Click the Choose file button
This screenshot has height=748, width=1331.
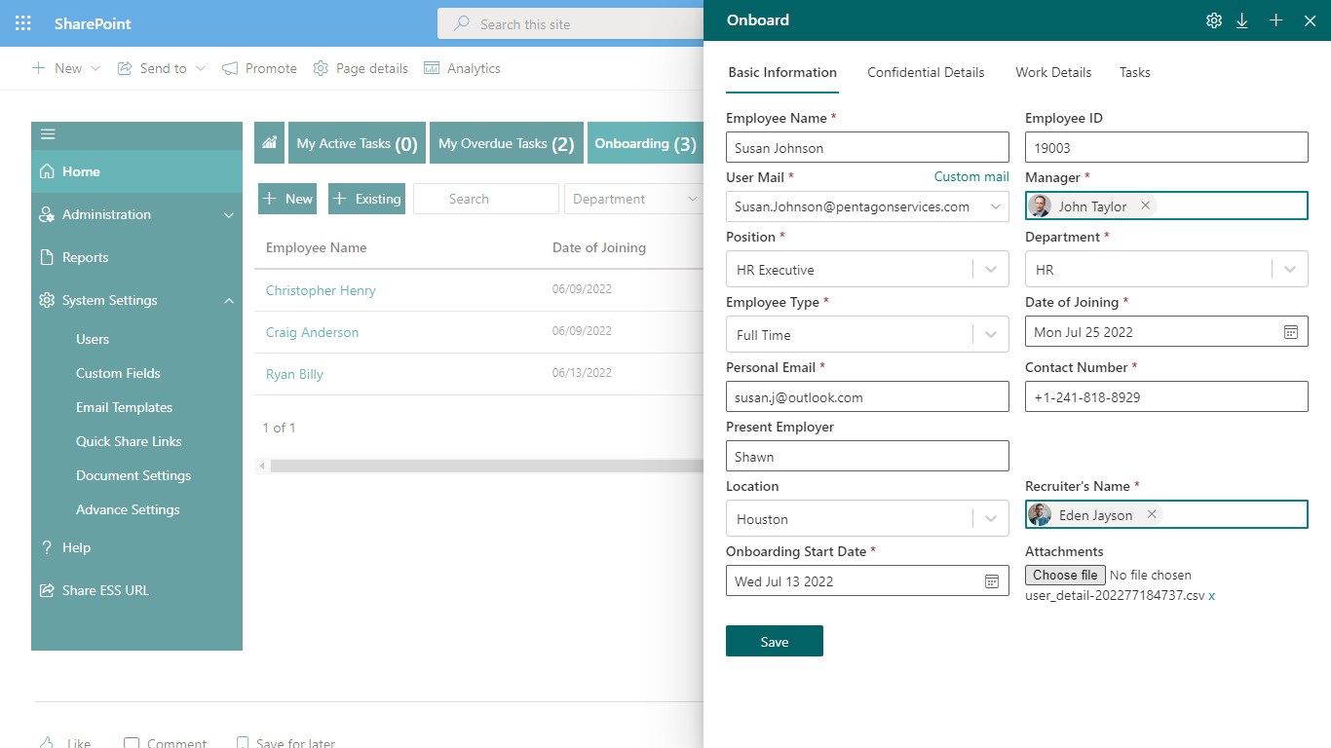click(x=1065, y=575)
